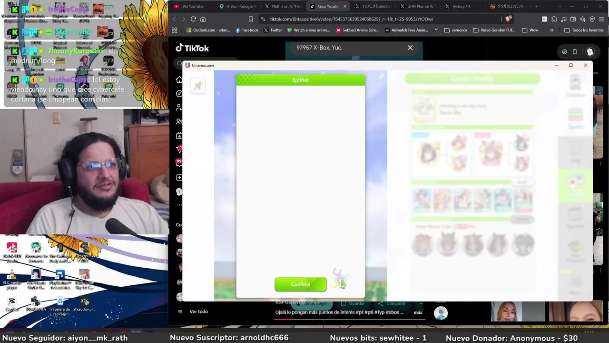Open the Outlook.com bookmark
609x343 pixels.
pos(208,30)
